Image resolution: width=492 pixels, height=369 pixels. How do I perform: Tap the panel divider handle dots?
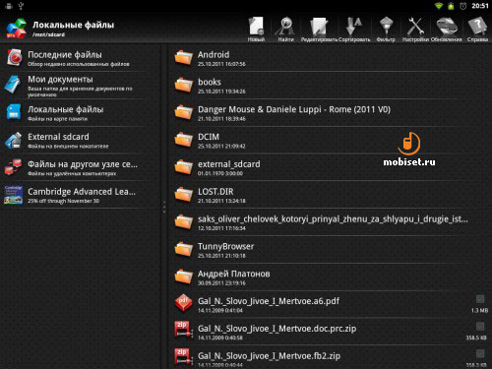(164, 208)
